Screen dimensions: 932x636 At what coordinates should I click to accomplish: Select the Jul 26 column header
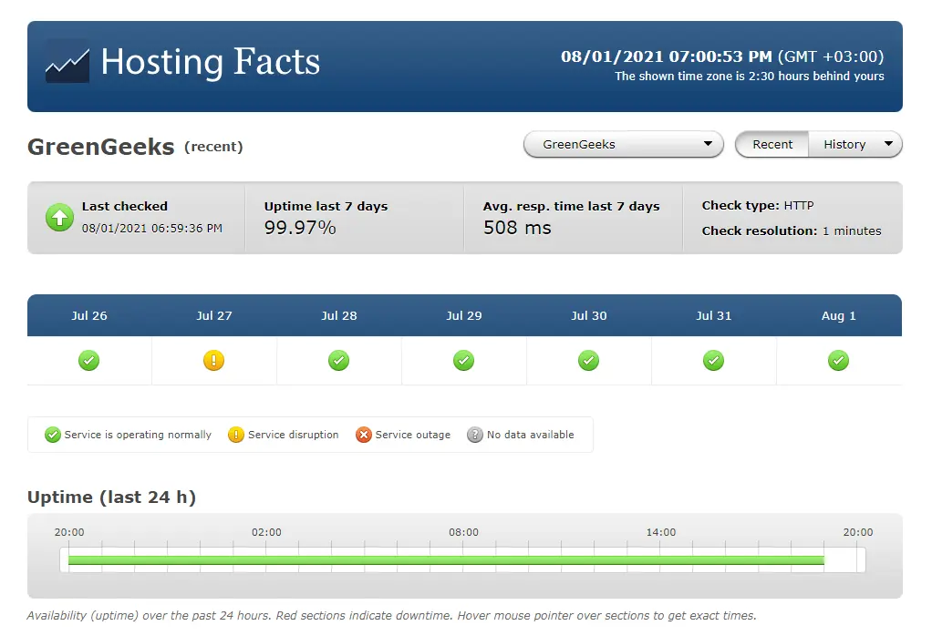[x=89, y=316]
